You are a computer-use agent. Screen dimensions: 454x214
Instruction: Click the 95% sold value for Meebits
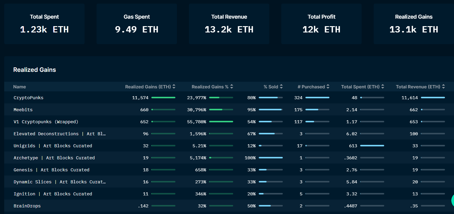pyautogui.click(x=252, y=110)
